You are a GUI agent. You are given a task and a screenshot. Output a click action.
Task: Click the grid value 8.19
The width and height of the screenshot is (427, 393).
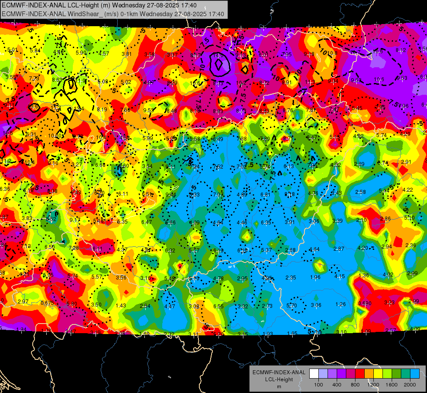click(x=102, y=109)
